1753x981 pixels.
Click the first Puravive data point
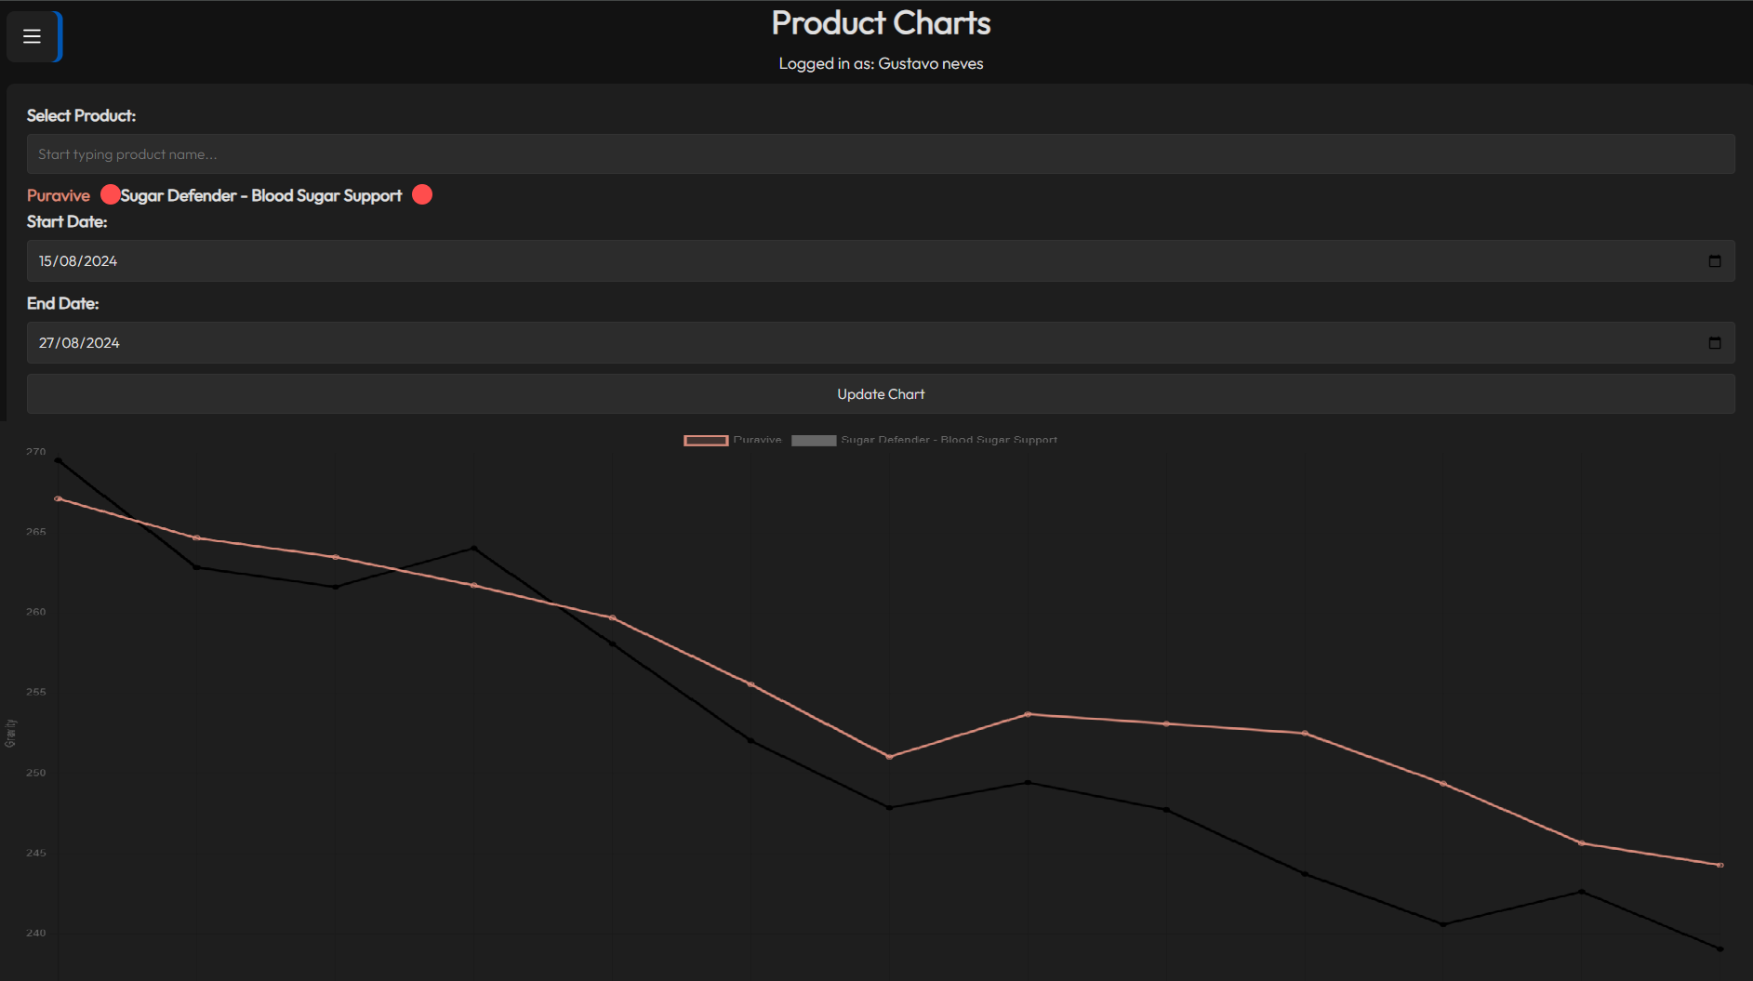[x=58, y=499]
